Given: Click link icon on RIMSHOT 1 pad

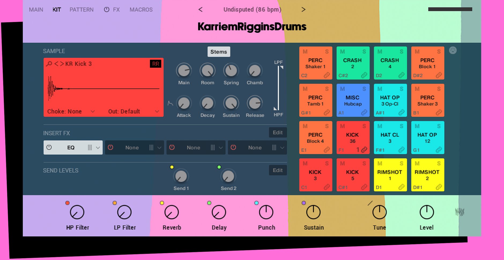Looking at the screenshot, I should (x=401, y=187).
